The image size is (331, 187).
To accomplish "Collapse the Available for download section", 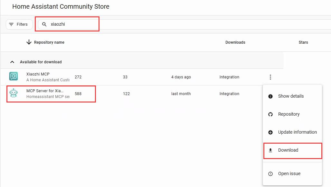I will pyautogui.click(x=12, y=62).
